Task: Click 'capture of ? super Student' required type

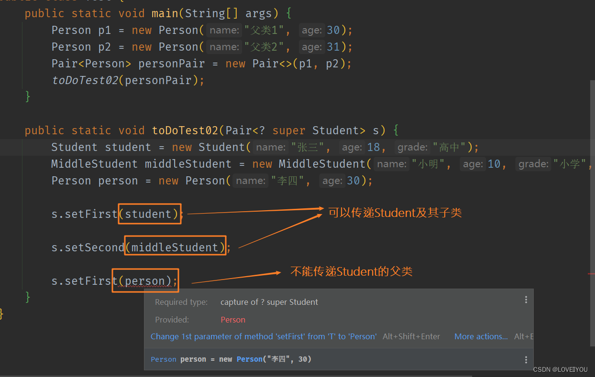Action: pos(269,302)
